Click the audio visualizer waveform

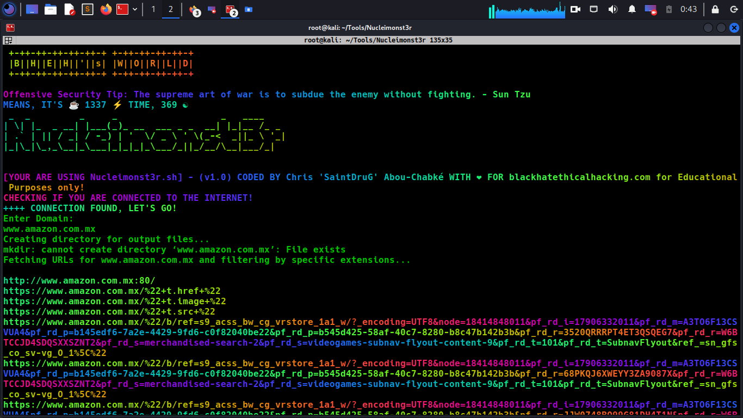coord(527,9)
